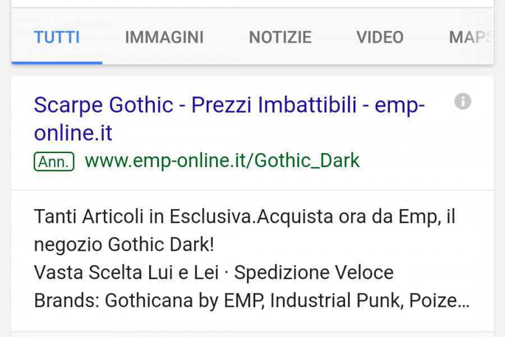
Task: Switch to the TUTTI tab
Action: [x=57, y=38]
